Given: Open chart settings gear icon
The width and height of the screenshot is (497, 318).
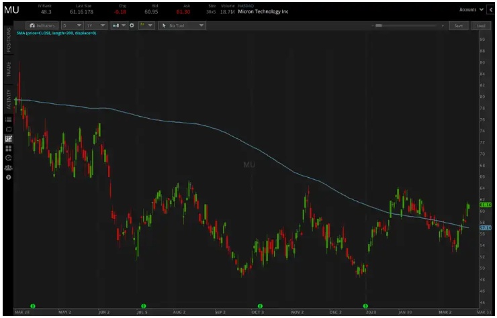Looking at the screenshot, I should [x=132, y=25].
